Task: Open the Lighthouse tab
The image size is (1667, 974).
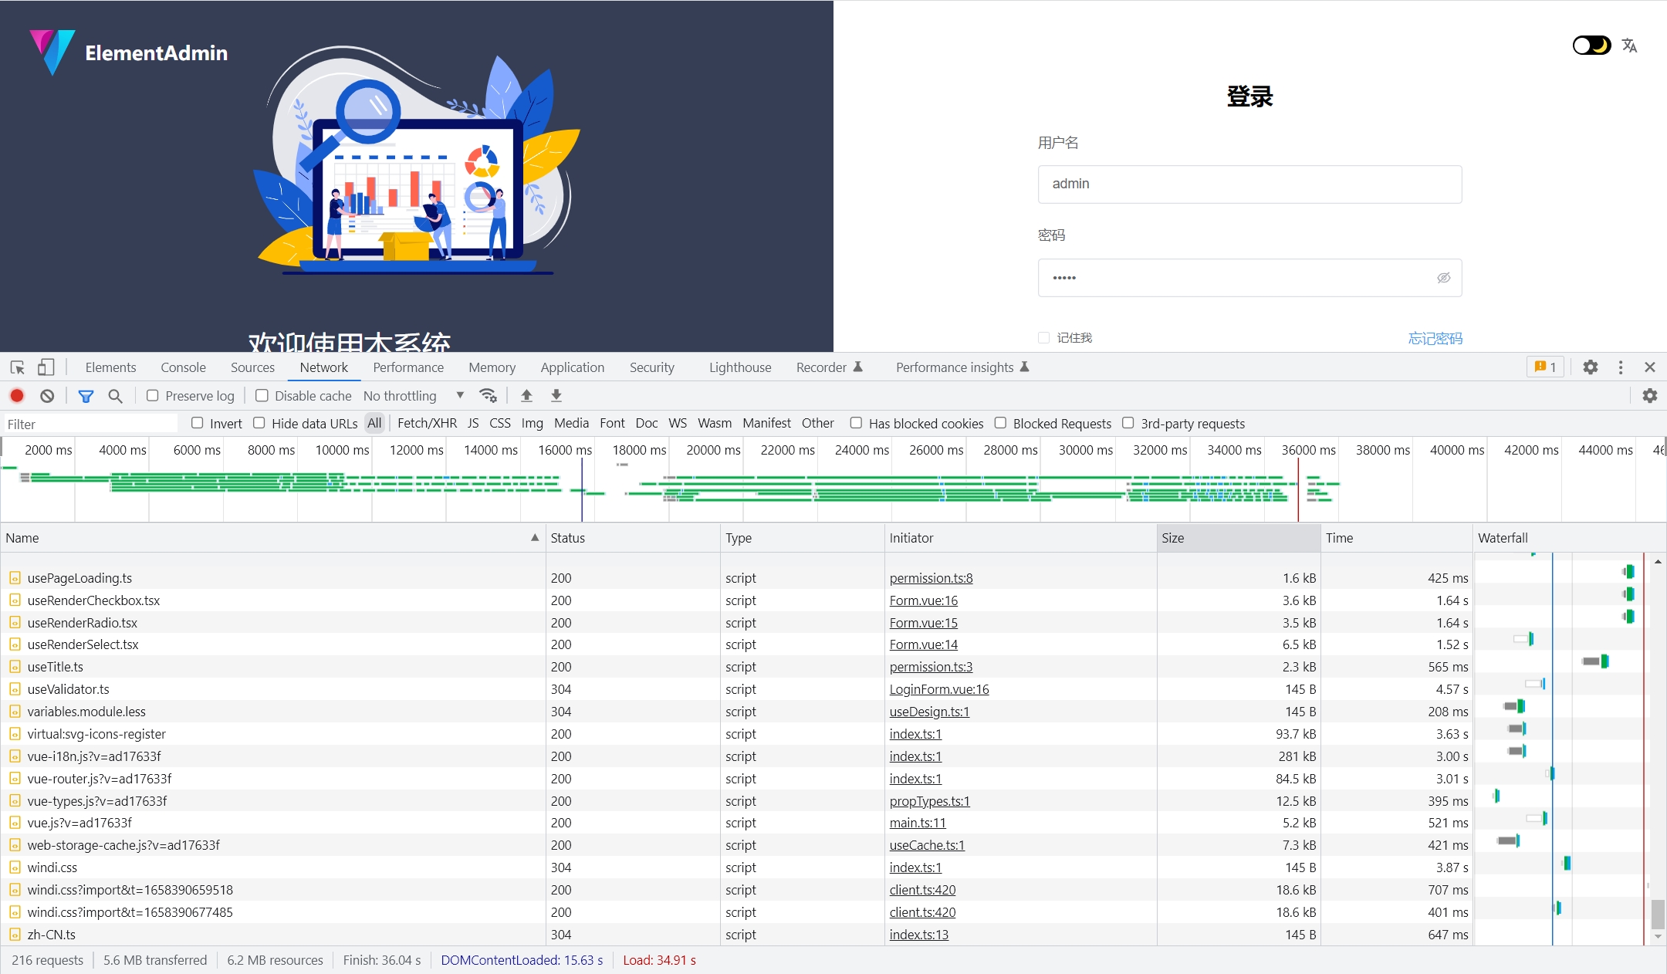Action: [x=739, y=367]
